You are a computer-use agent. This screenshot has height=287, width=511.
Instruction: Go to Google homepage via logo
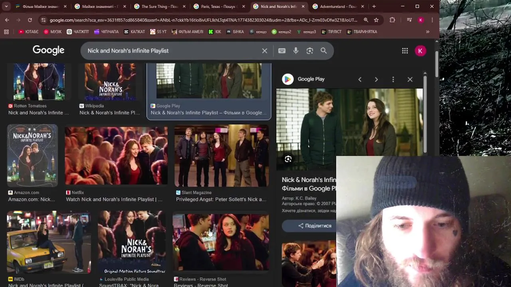(48, 50)
